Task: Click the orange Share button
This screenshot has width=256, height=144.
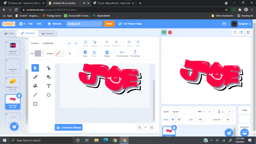Action: pos(109,24)
